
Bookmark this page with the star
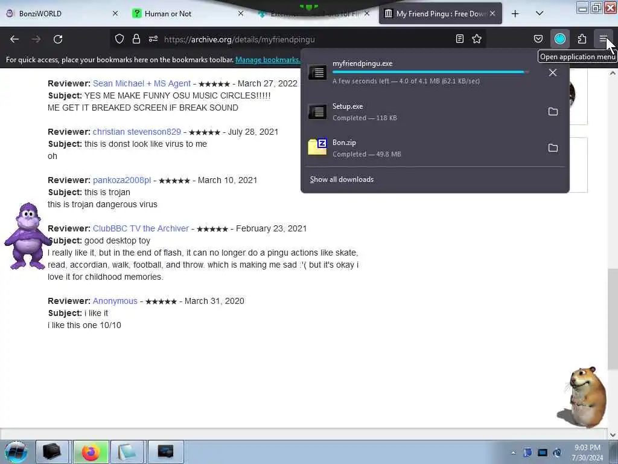[x=477, y=39]
